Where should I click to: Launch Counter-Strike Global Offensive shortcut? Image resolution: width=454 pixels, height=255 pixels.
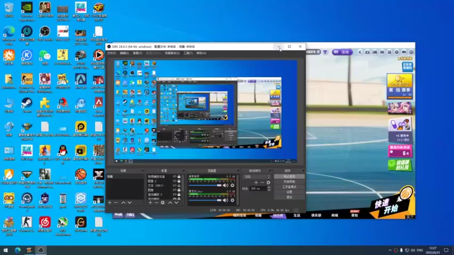pos(27,83)
